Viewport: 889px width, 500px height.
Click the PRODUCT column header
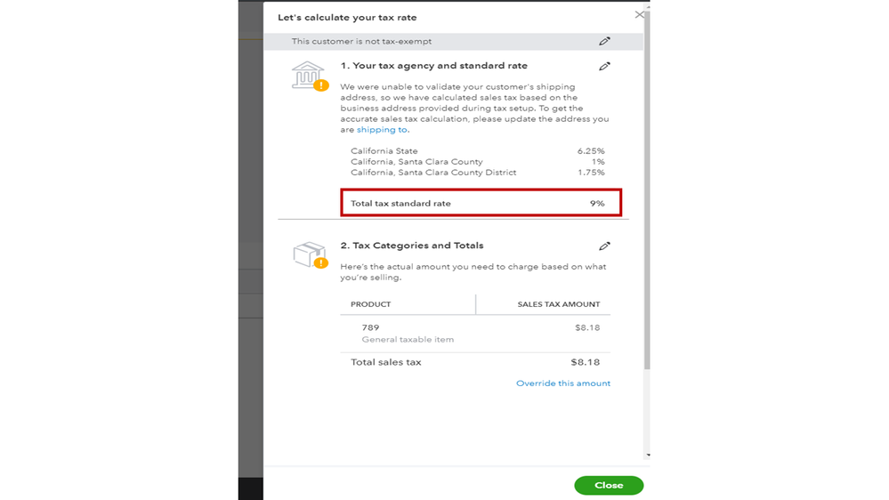pos(371,304)
